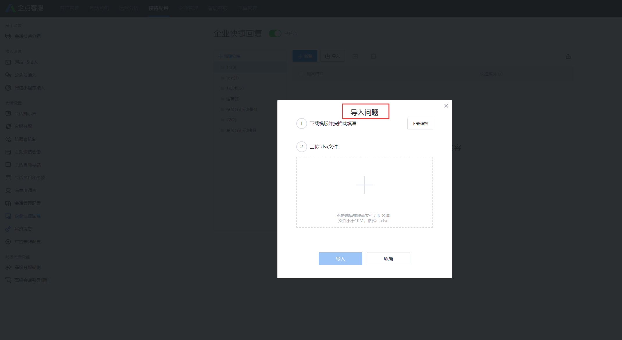
Task: Toggle the 企业快捷回复 已开启 switch
Action: point(275,33)
